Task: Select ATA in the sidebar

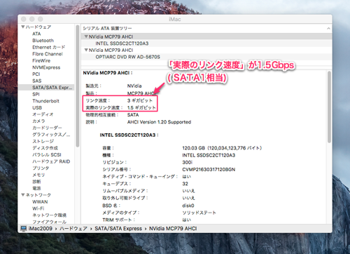Action: pos(36,34)
